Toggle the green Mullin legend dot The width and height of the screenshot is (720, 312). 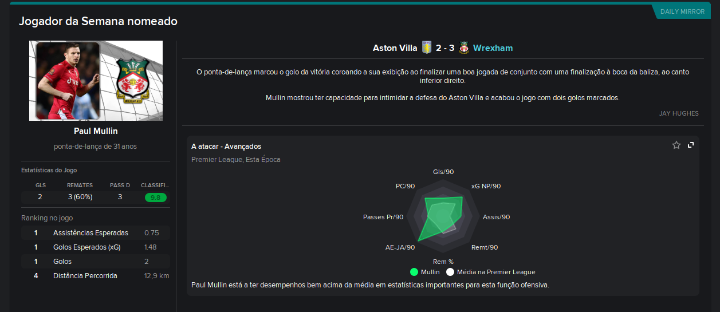[x=414, y=272]
